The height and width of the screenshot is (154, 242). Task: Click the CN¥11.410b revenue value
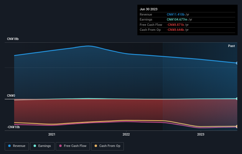(x=176, y=14)
